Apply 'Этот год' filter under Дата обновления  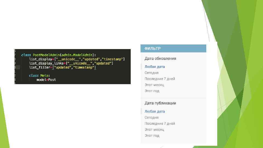[x=152, y=91]
